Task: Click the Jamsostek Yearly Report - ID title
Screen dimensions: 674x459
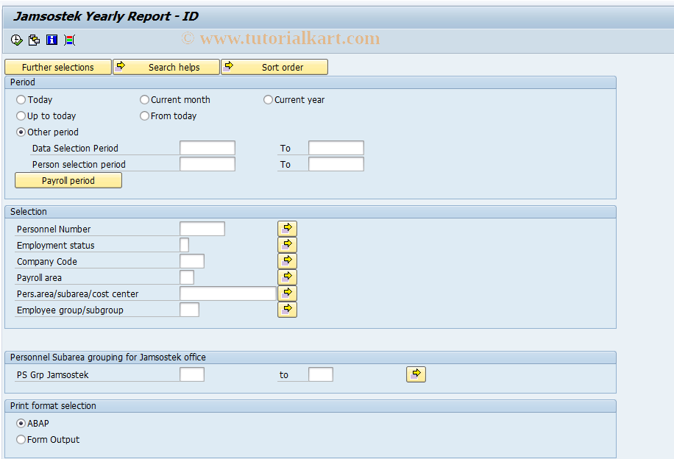Action: point(106,16)
